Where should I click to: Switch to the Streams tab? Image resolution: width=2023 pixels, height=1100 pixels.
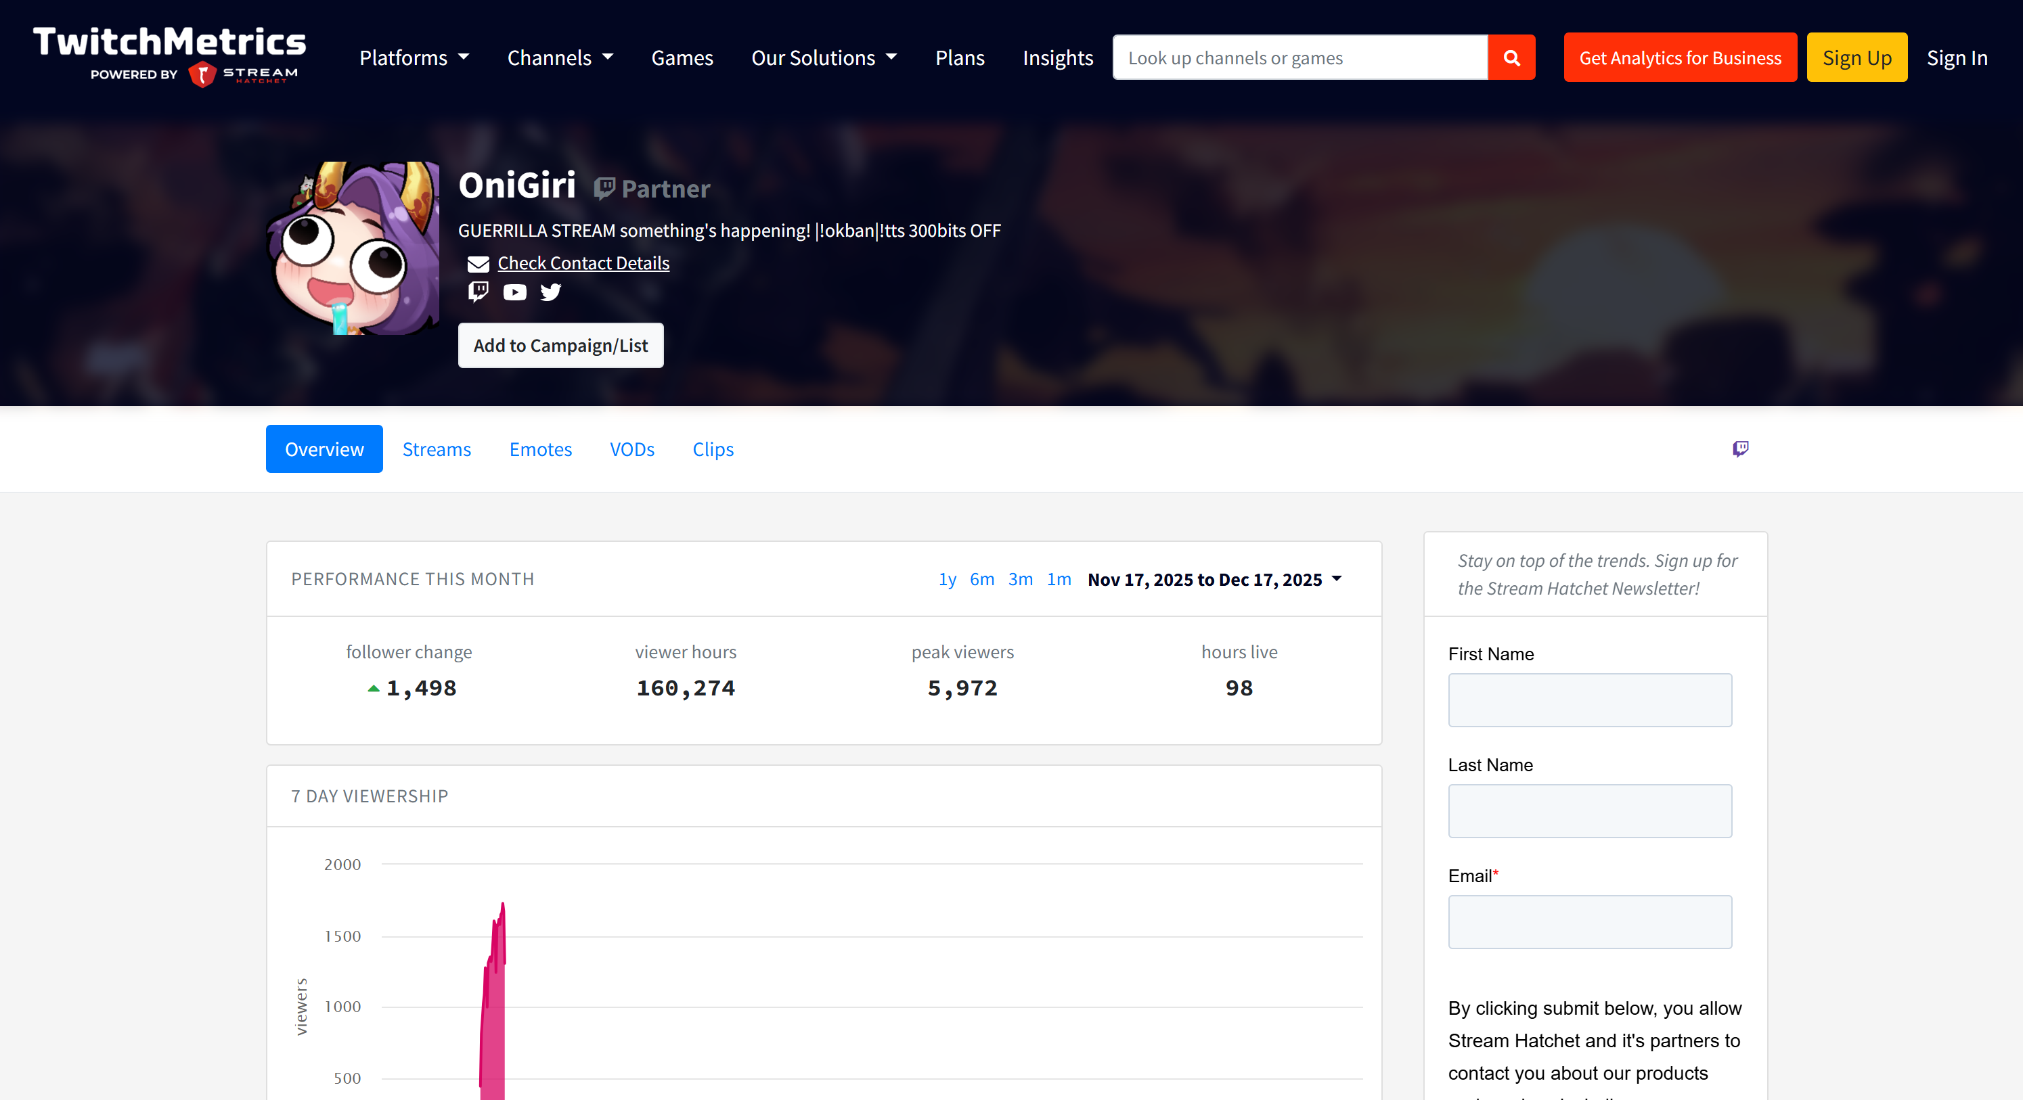[x=437, y=449]
